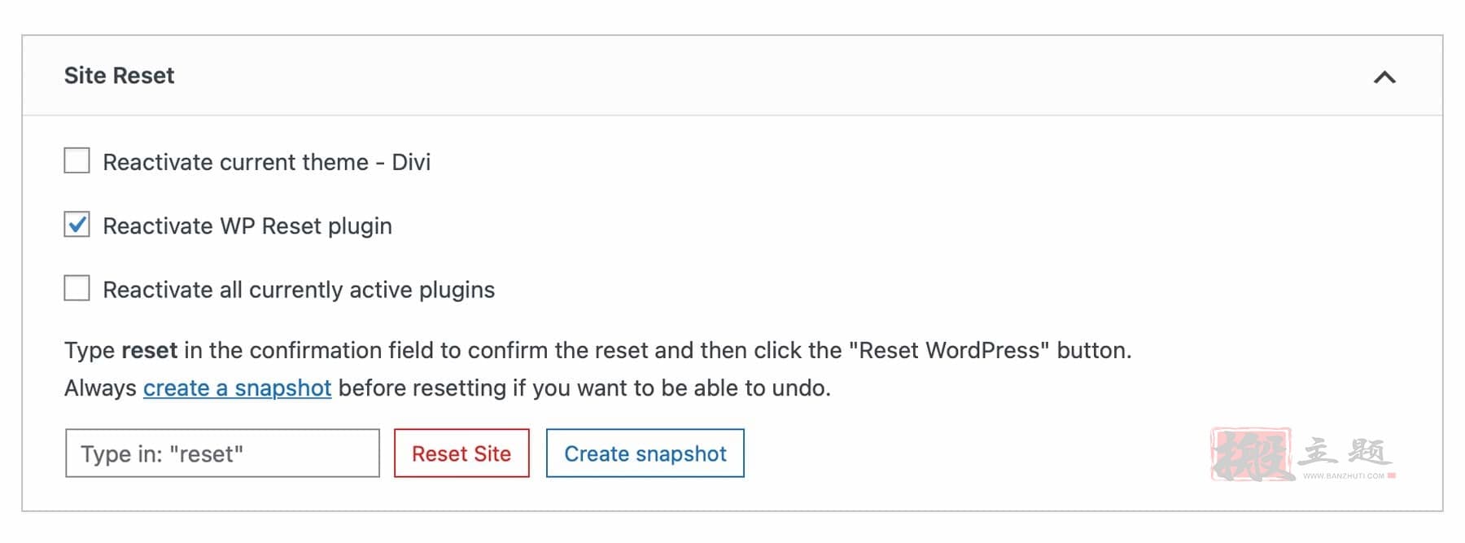Viewport: 1465px width, 543px height.
Task: Select the Reactivate all currently active plugins label
Action: (299, 290)
